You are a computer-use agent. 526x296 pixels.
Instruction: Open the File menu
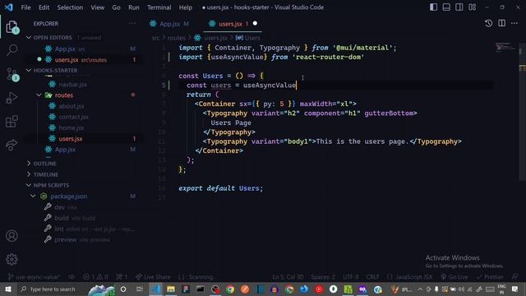(25, 7)
